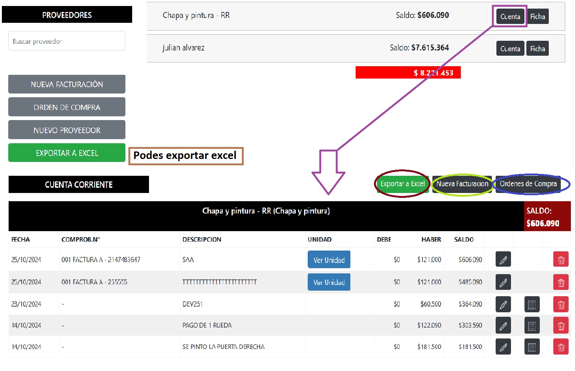Delete the SAA invoice row with trash icon
This screenshot has width=575, height=371.
561,259
